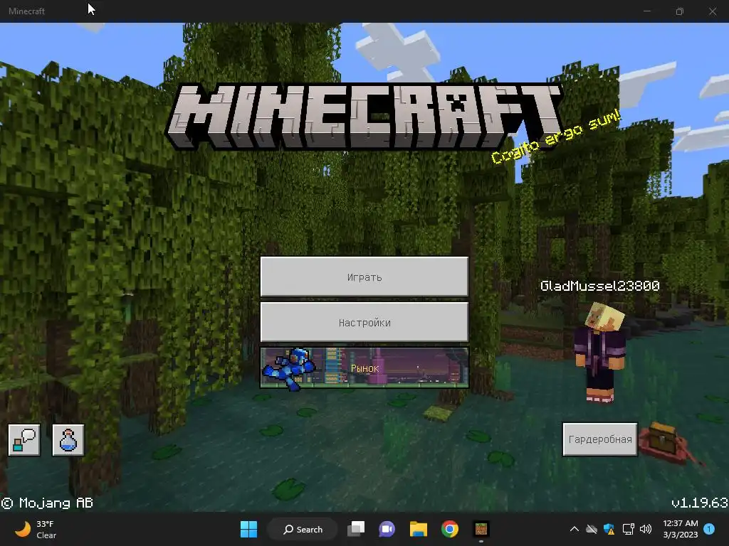The image size is (729, 546).
Task: Open the Гардеробная dressing room
Action: 599,439
